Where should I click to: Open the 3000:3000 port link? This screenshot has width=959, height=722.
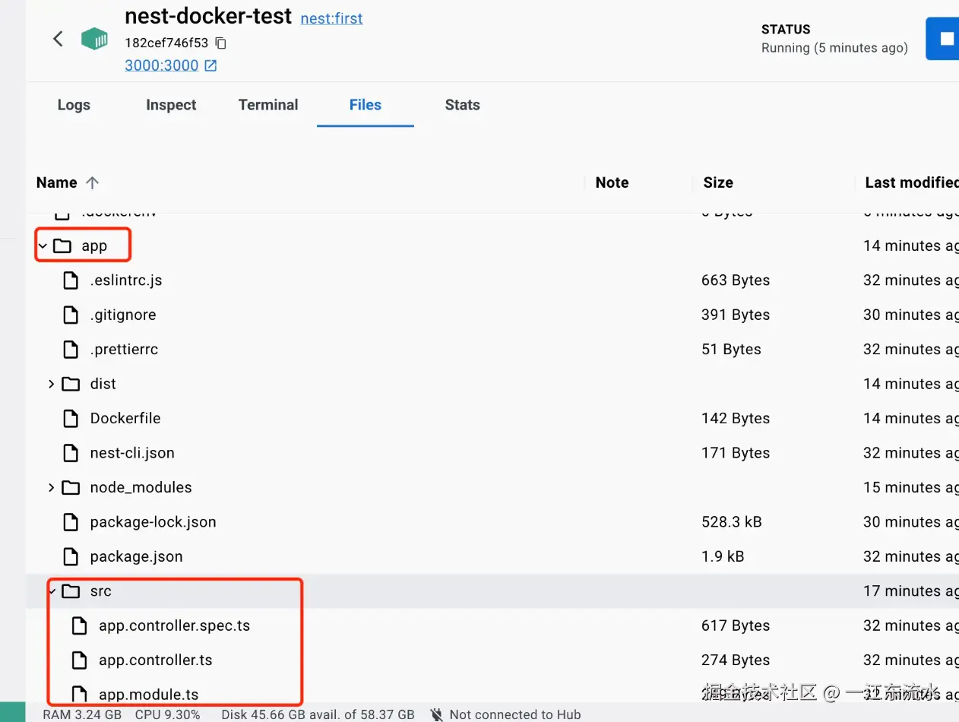coord(162,66)
